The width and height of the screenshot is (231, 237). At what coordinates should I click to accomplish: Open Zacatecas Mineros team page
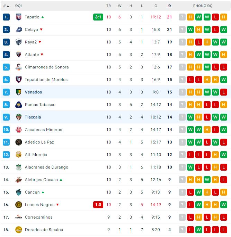pyautogui.click(x=43, y=130)
